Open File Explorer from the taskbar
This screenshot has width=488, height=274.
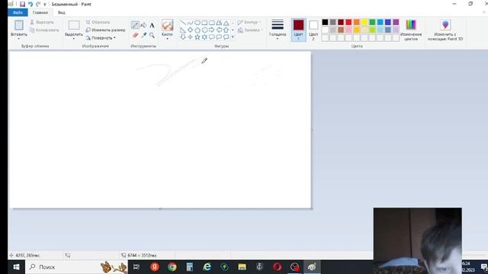242,267
